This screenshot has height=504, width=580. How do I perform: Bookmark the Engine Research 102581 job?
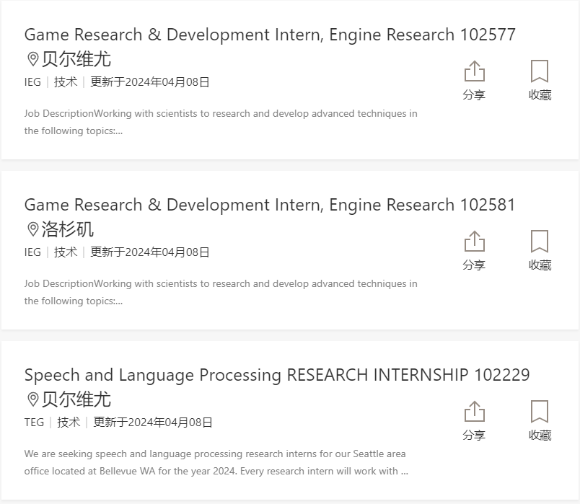540,241
